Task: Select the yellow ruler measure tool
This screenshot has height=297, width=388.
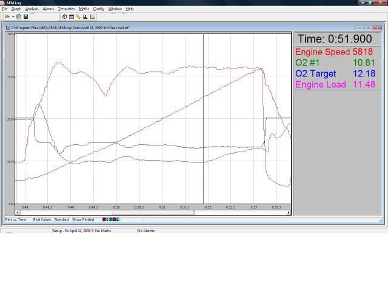Action: pyautogui.click(x=78, y=16)
